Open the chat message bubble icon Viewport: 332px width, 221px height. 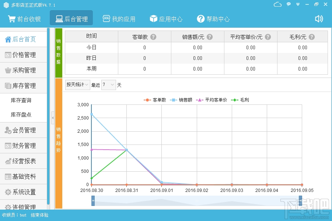point(289,4)
